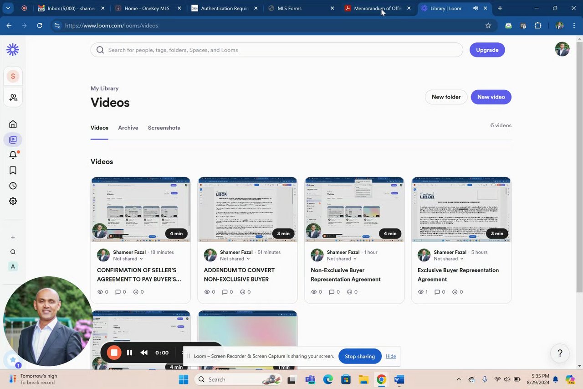Switch to the Authentication Required browser tab
583x389 pixels.
[225, 8]
